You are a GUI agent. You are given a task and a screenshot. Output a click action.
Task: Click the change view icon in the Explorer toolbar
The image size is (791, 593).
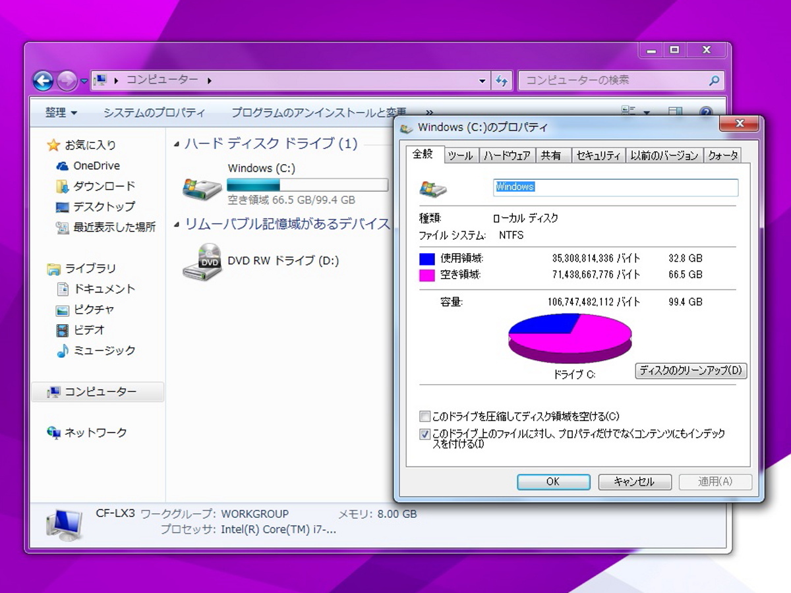pyautogui.click(x=628, y=112)
